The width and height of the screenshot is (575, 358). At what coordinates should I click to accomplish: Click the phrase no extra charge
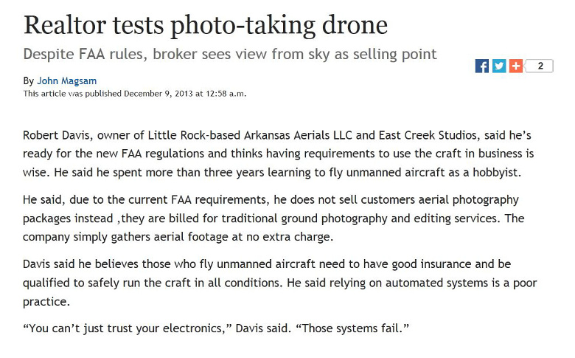point(289,237)
